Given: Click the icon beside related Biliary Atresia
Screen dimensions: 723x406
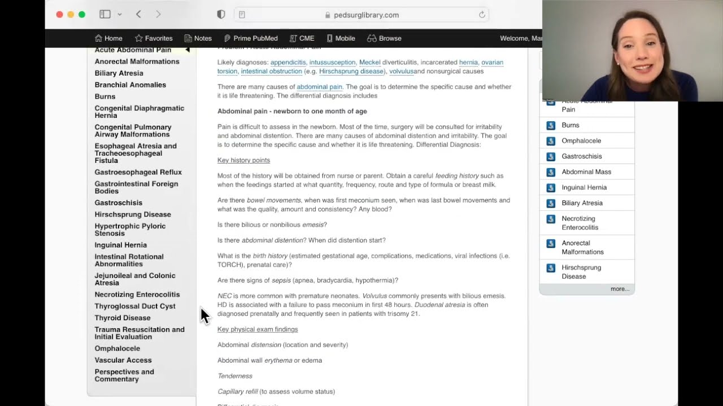Looking at the screenshot, I should point(551,203).
